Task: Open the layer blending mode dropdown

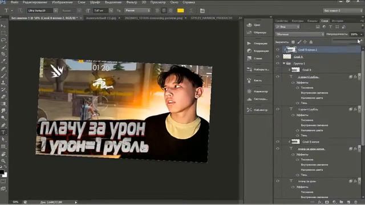Action: point(299,34)
